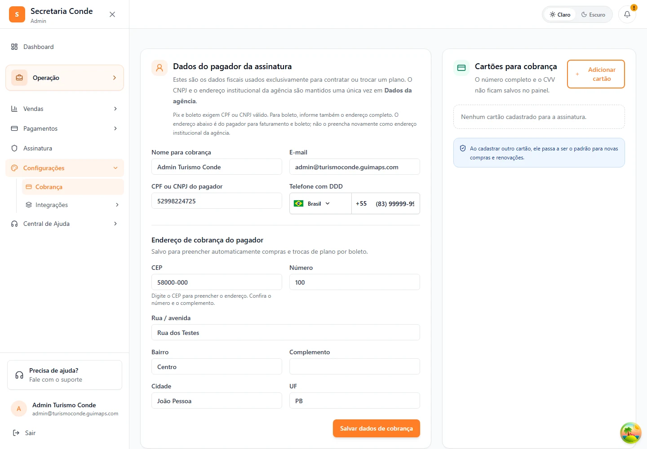Click the CEP input field

coord(217,282)
